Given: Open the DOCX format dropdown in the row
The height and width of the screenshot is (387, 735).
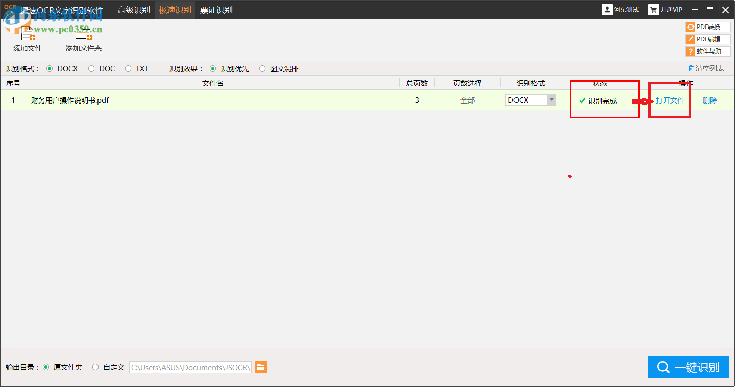Looking at the screenshot, I should 551,100.
